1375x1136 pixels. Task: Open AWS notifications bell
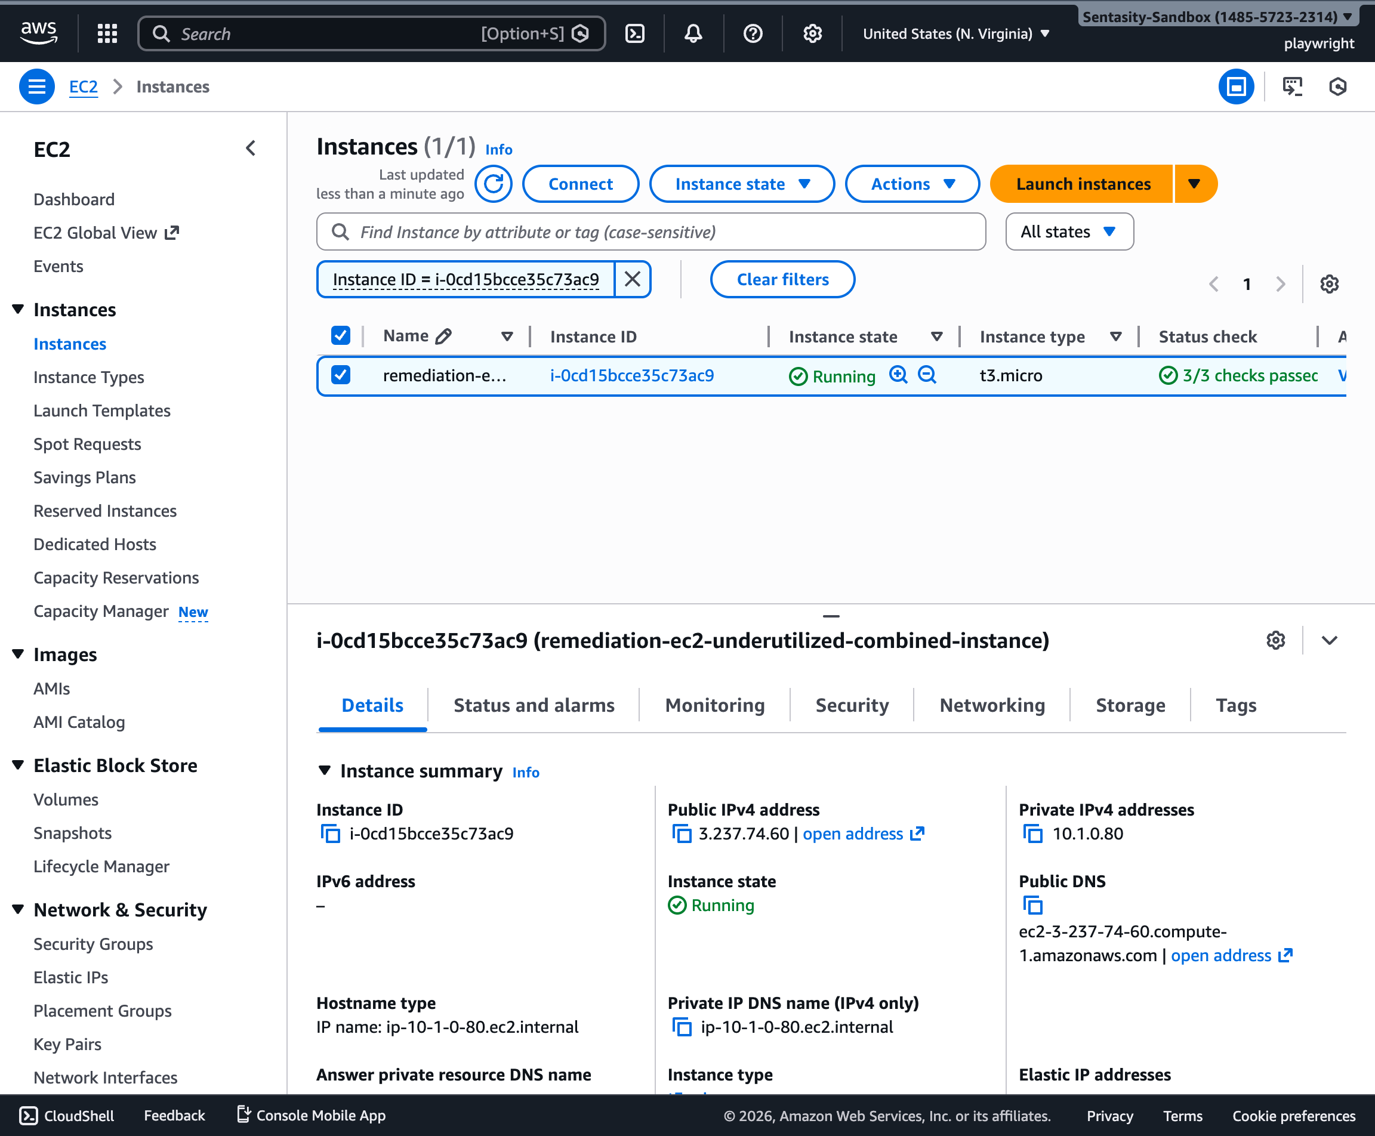[x=693, y=33]
